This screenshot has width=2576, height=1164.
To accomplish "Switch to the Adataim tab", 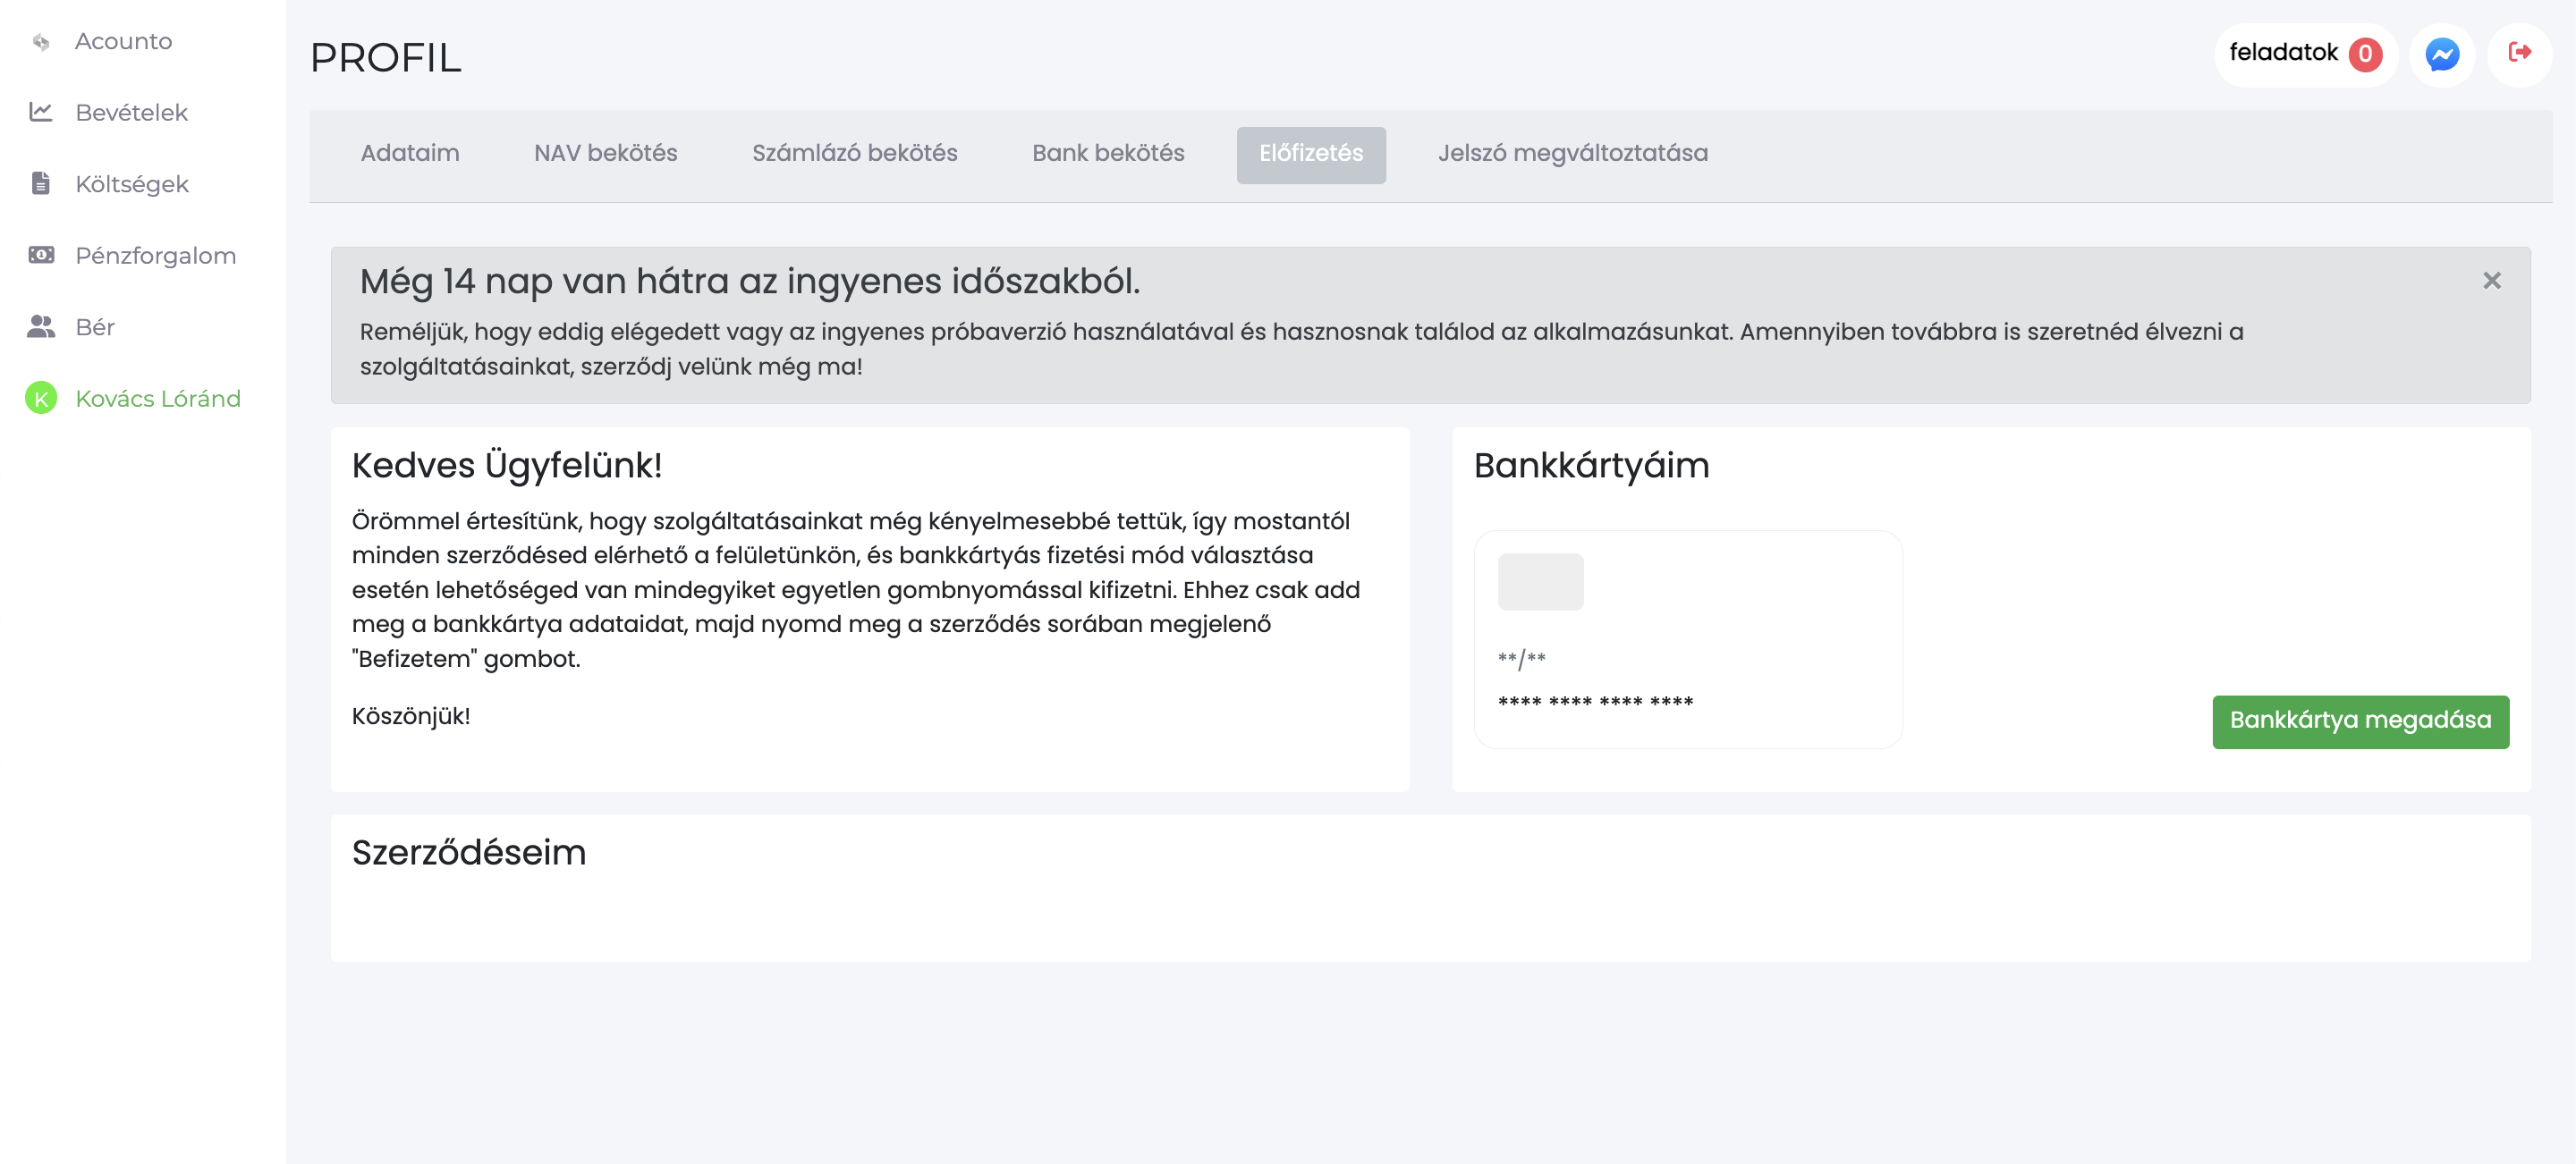I will click(410, 154).
